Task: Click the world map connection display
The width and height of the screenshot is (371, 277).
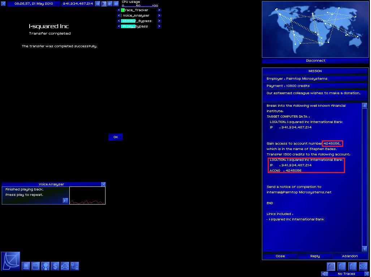Action: coord(315,29)
